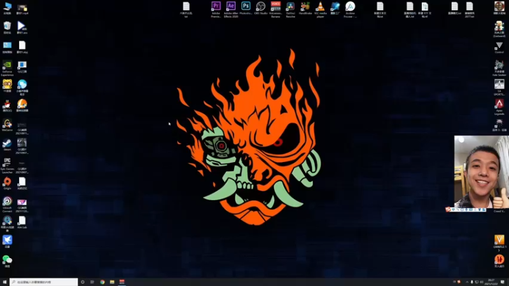Select the Aim Lab desktop icon

click(x=22, y=222)
